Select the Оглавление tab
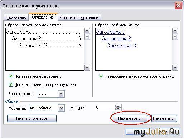The height and width of the screenshot is (139, 184). (x=43, y=17)
